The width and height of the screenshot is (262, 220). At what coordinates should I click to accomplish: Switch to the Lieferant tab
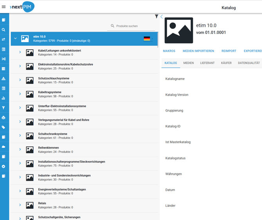(x=207, y=63)
